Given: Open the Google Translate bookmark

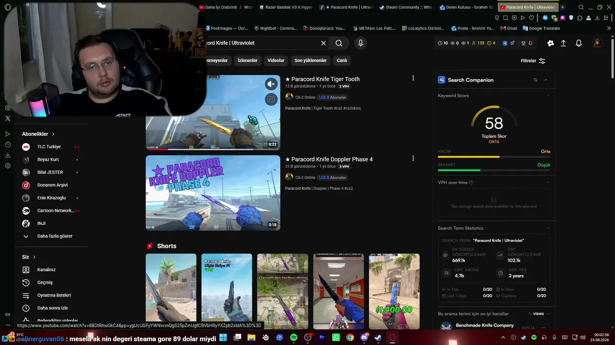Looking at the screenshot, I should [541, 28].
